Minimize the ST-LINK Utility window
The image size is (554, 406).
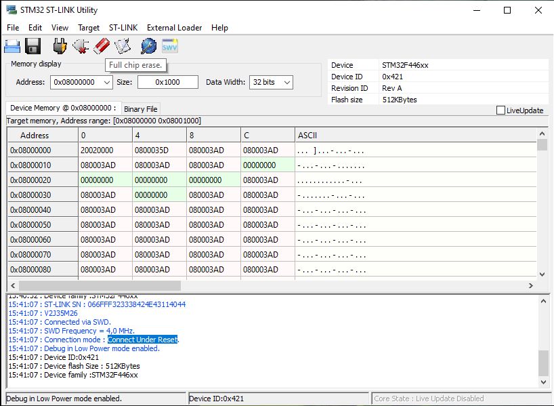click(x=477, y=10)
